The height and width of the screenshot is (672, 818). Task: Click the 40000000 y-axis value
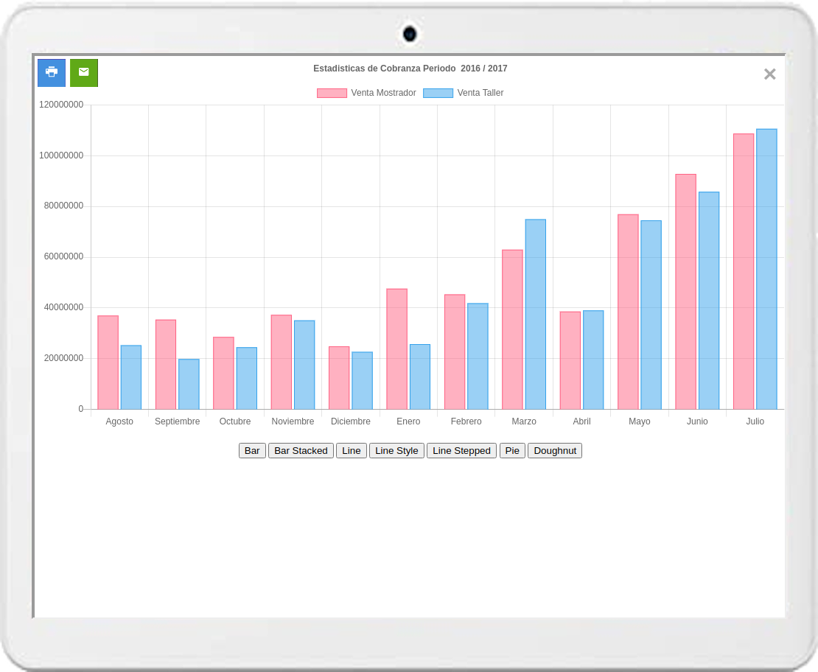click(x=63, y=308)
